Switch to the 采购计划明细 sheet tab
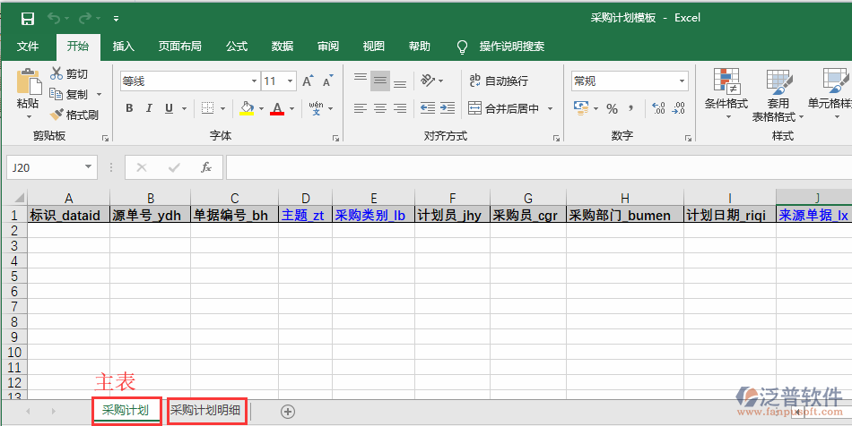 coord(205,410)
